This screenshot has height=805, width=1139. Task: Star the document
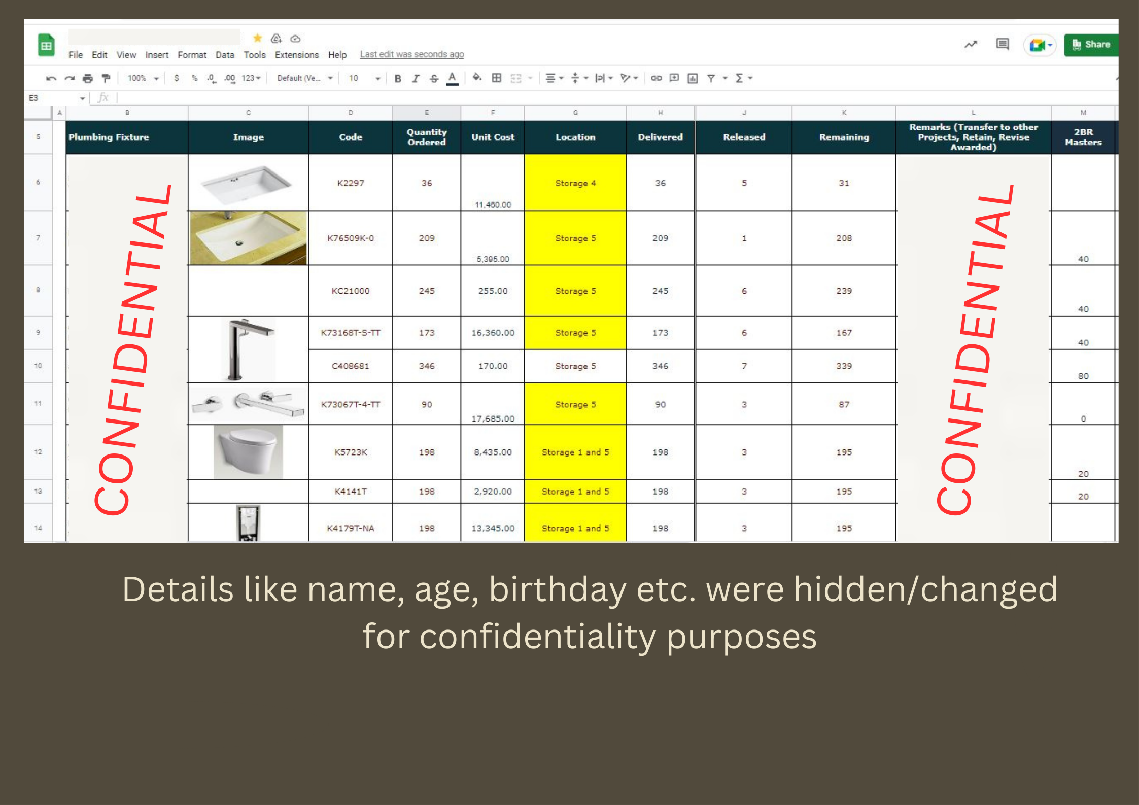(x=258, y=38)
